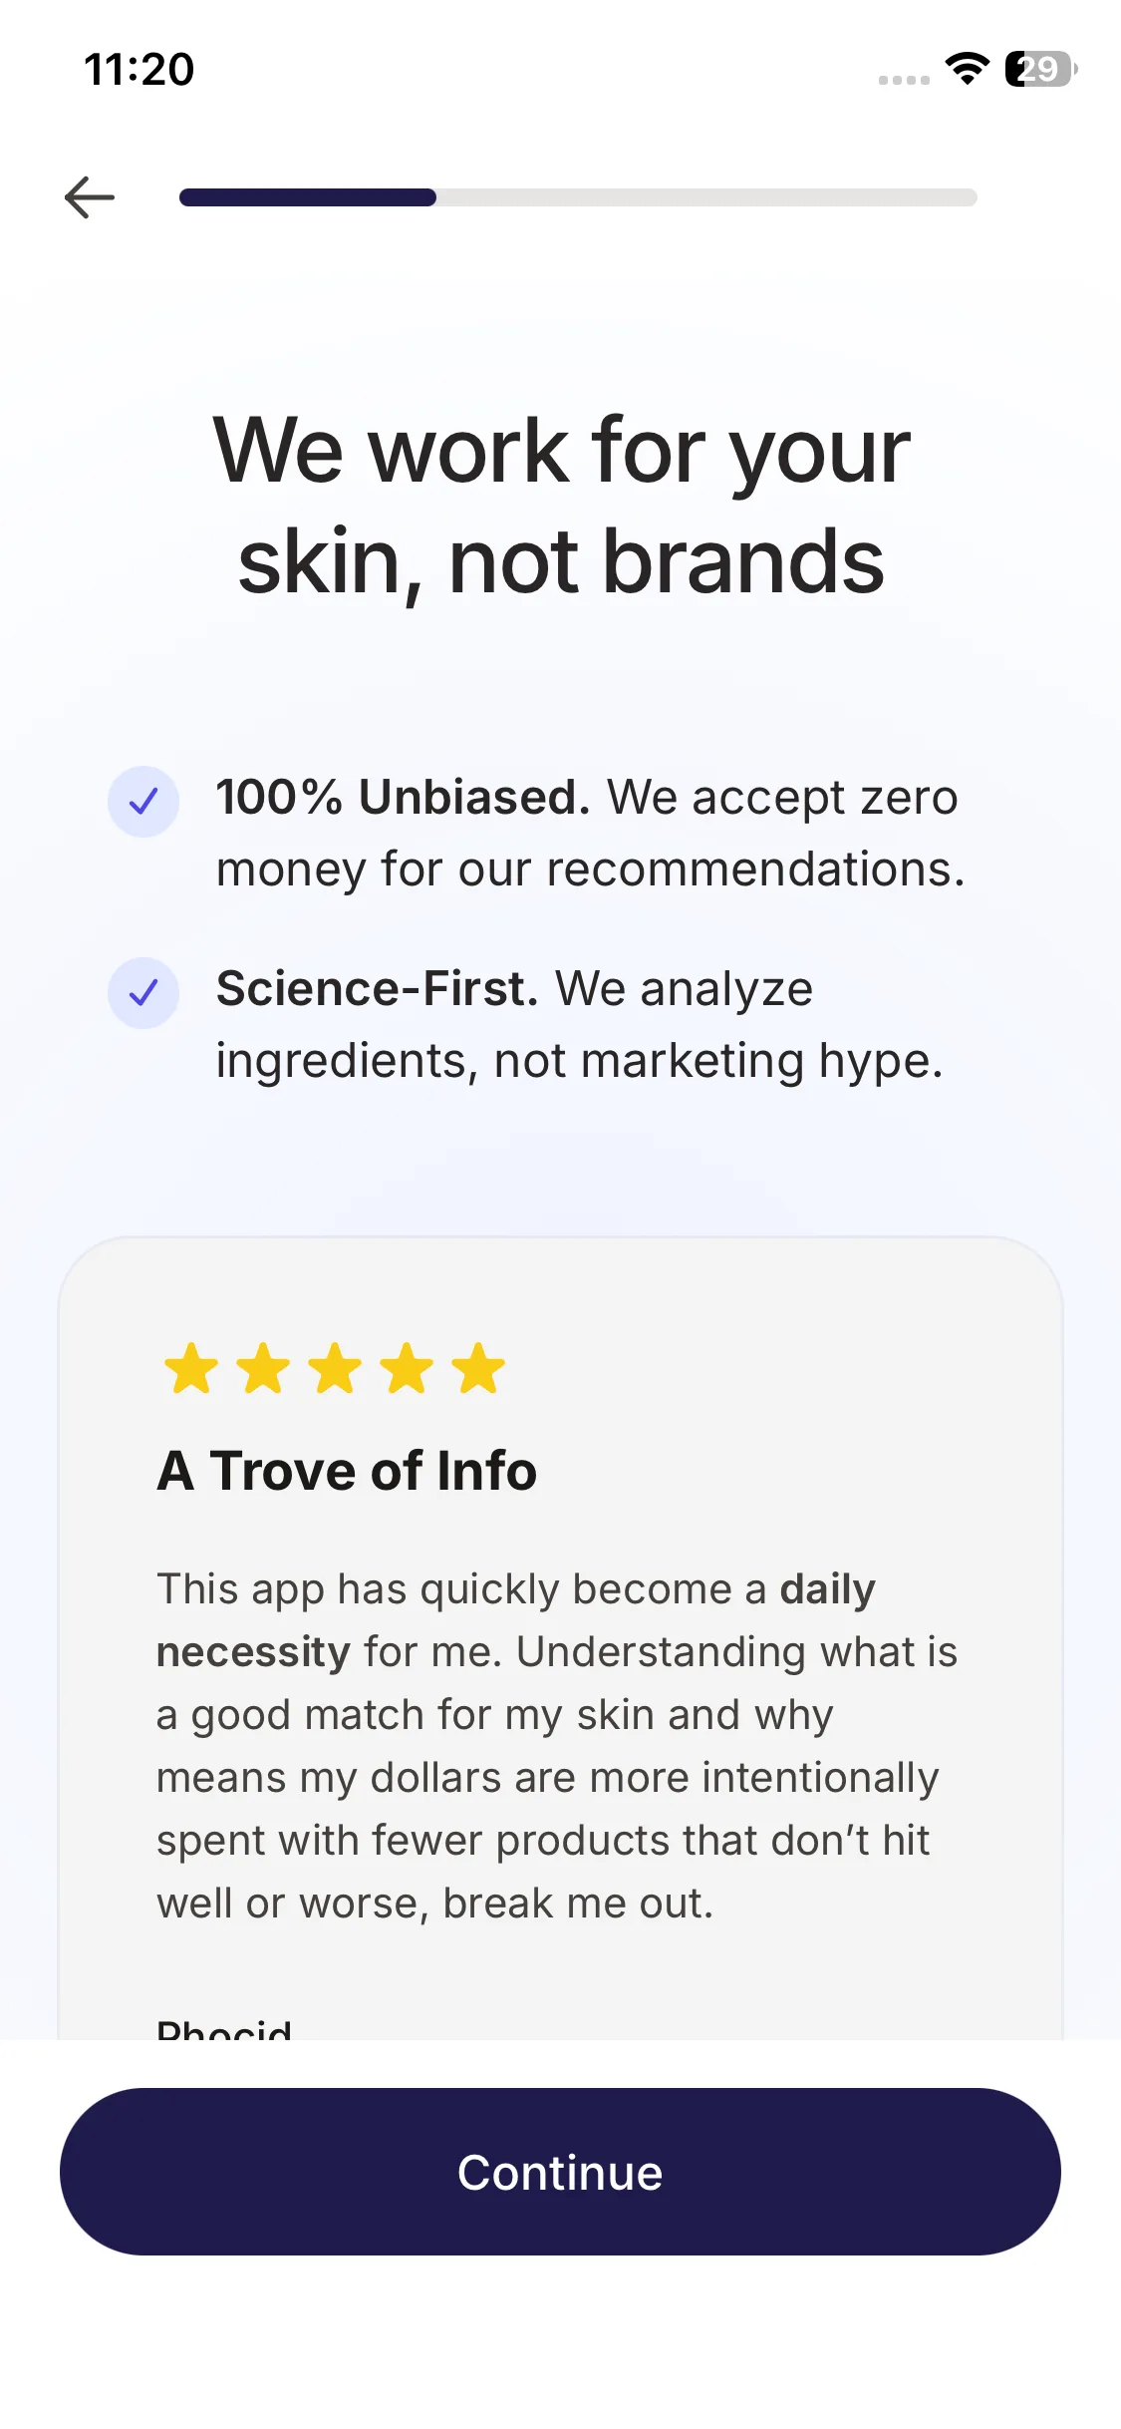Click the cellular signal dots

point(904,80)
